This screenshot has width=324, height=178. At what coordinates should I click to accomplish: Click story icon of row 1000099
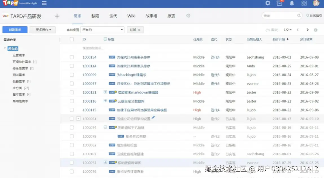(112, 75)
